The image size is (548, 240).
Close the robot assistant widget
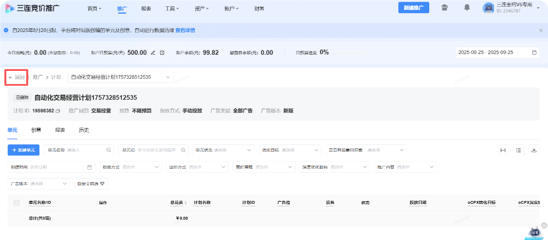point(544,225)
